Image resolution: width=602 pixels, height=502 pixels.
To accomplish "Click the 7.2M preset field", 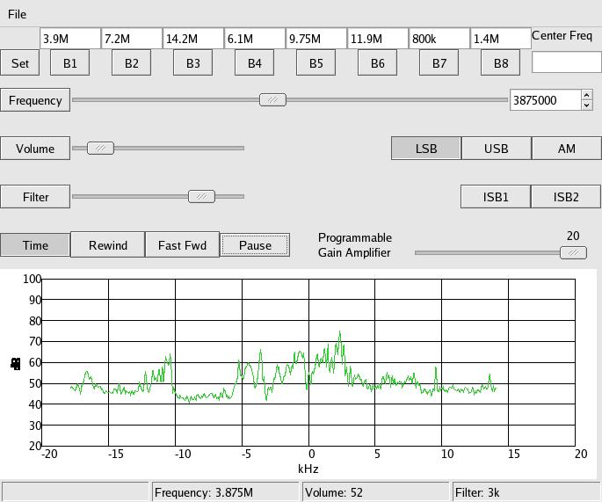I will [132, 39].
